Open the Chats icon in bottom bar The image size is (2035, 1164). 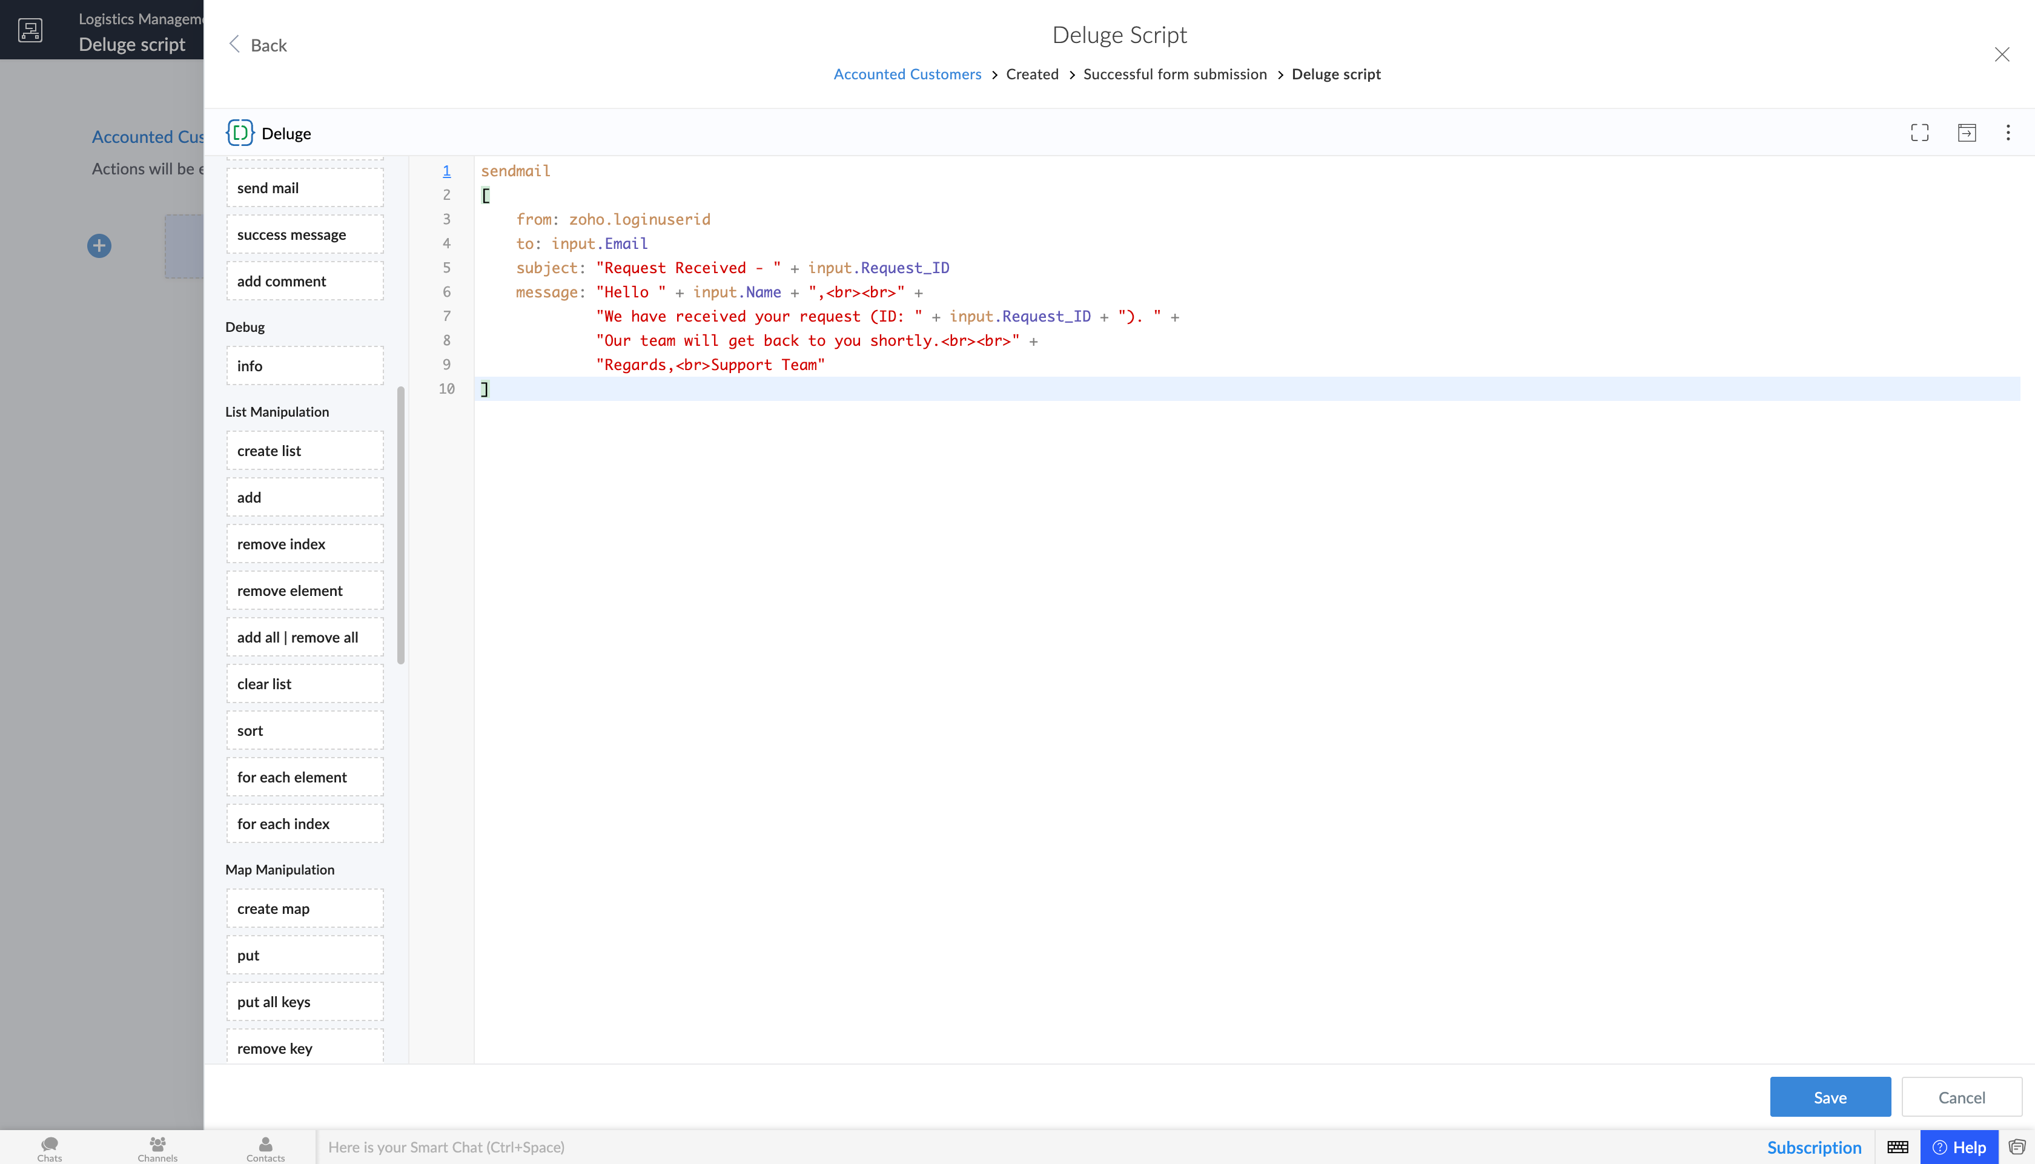click(x=50, y=1148)
